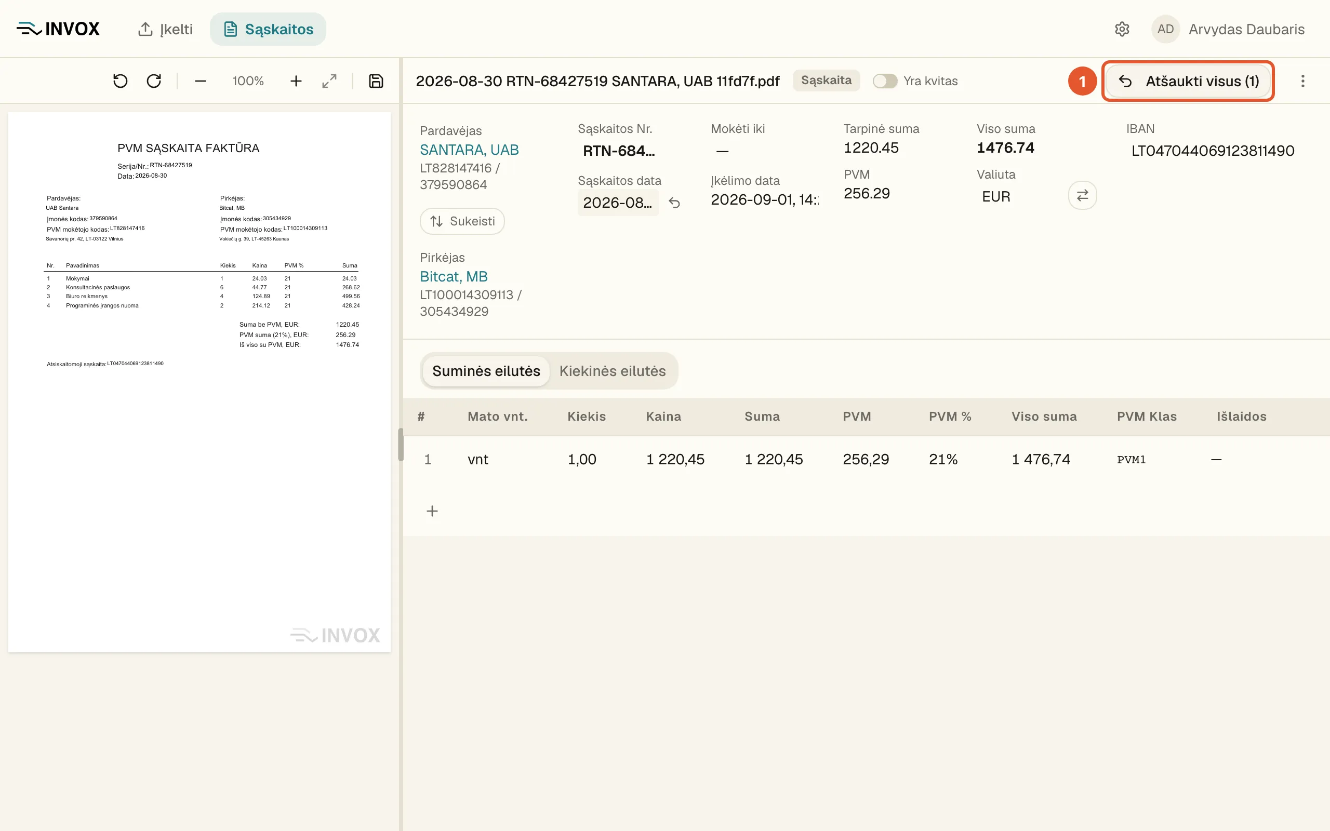The image size is (1330, 831).
Task: Zoom out the PDF preview
Action: 200,82
